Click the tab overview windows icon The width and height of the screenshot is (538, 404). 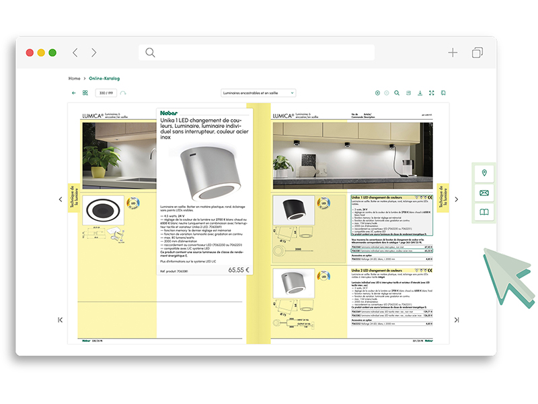point(477,53)
